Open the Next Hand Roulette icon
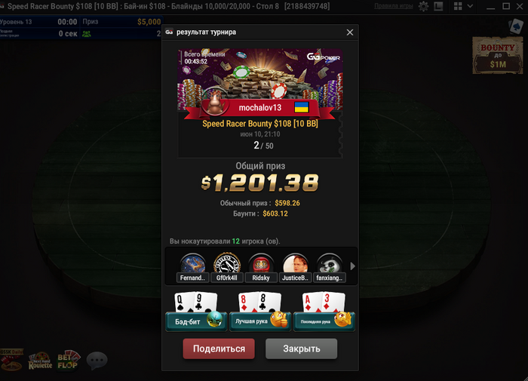528x381 pixels. pos(40,361)
